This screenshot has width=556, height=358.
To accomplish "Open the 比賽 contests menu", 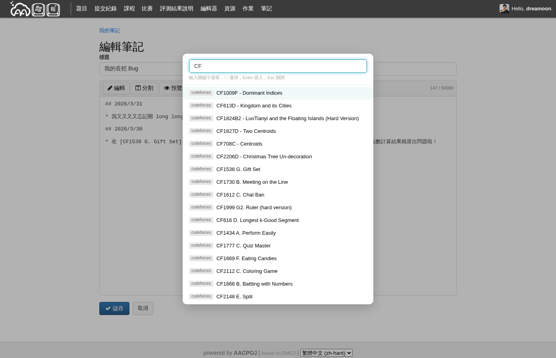I will pos(147,9).
